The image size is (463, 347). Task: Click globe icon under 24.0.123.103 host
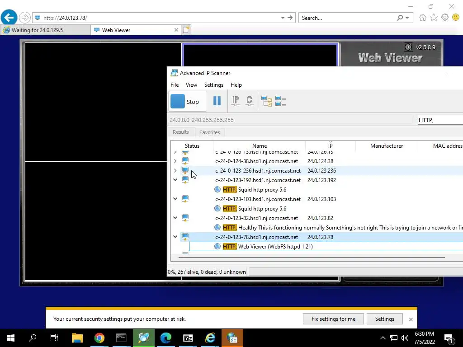(x=217, y=208)
